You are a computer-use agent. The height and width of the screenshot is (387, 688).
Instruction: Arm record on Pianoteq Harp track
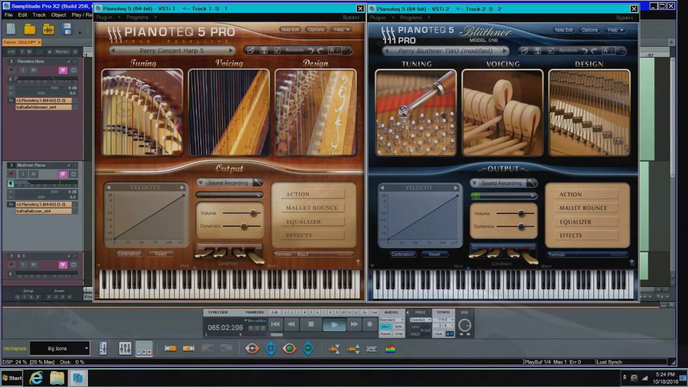pyautogui.click(x=11, y=70)
